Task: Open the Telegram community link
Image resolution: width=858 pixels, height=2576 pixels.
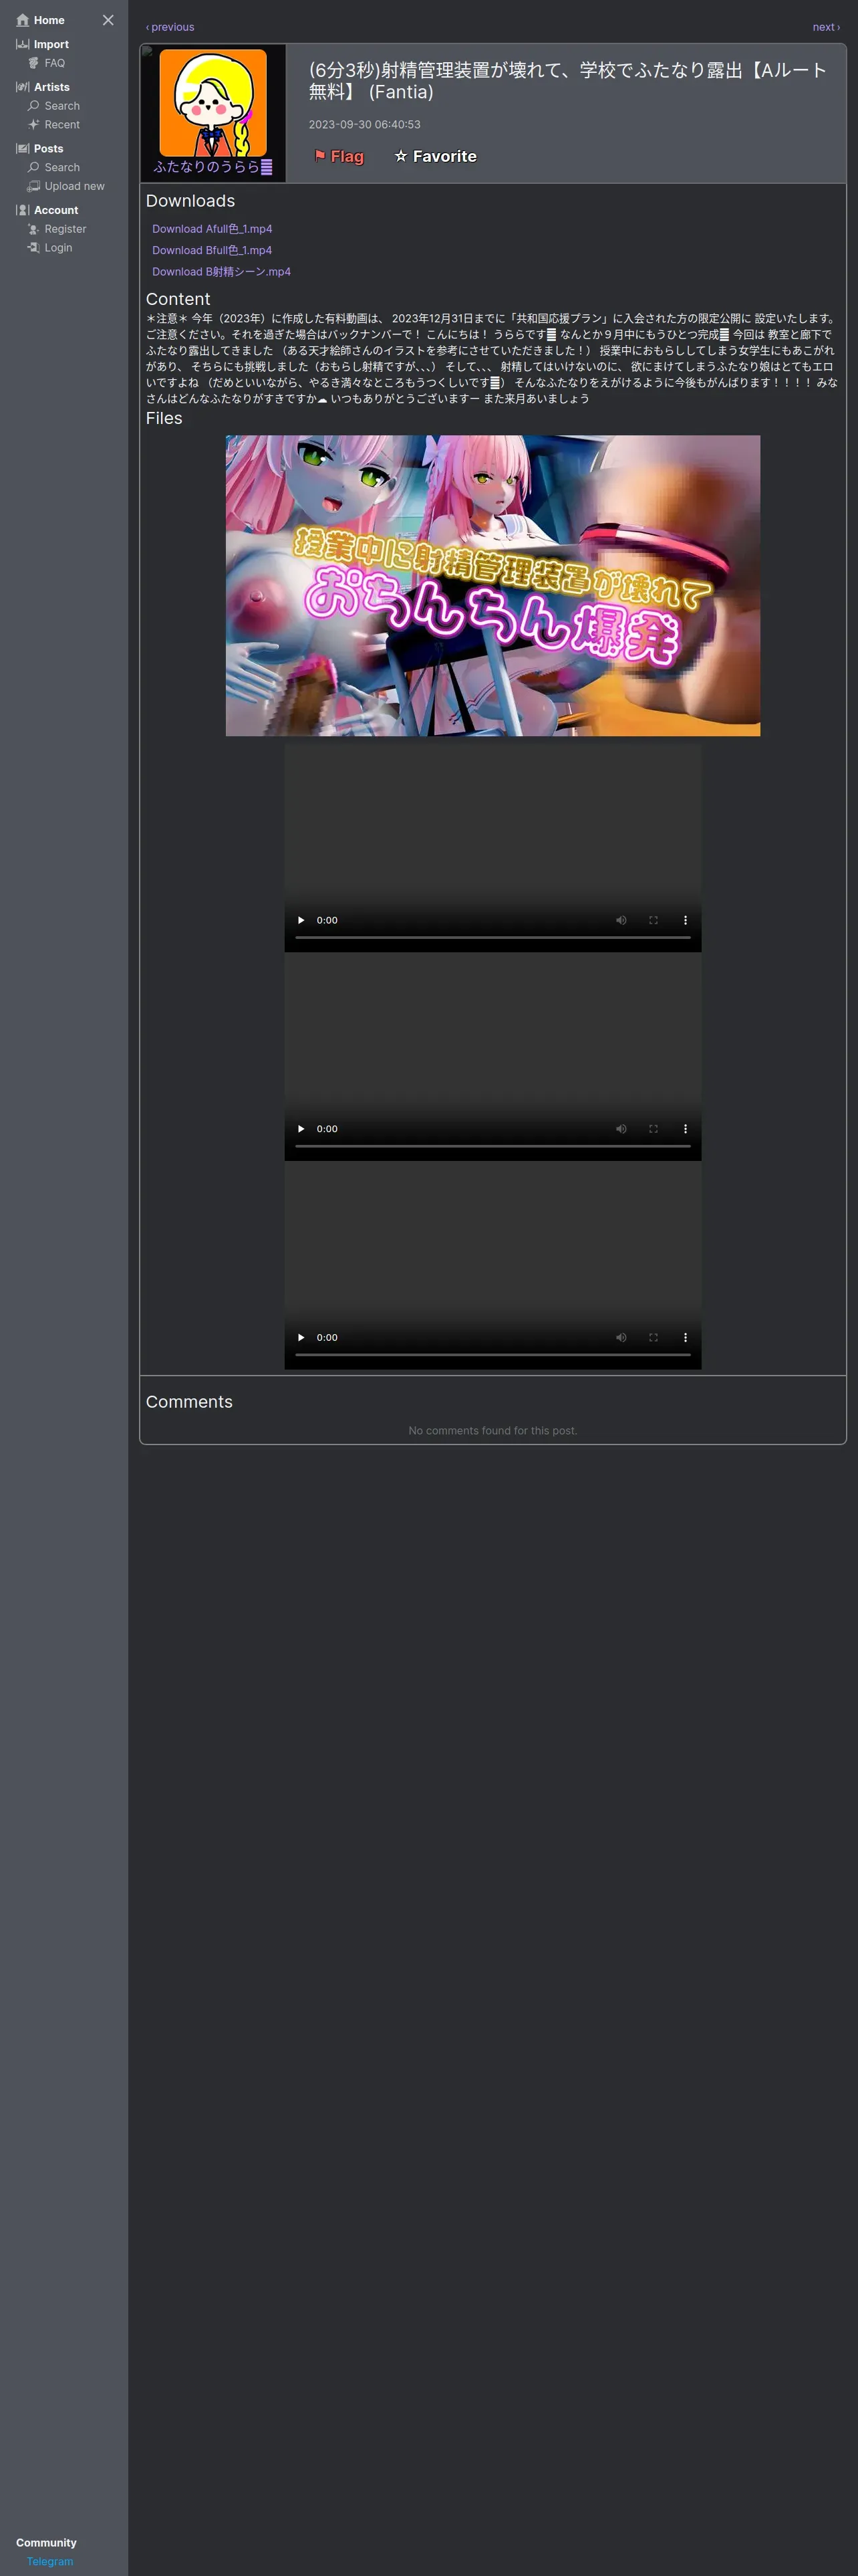Action: click(50, 2561)
